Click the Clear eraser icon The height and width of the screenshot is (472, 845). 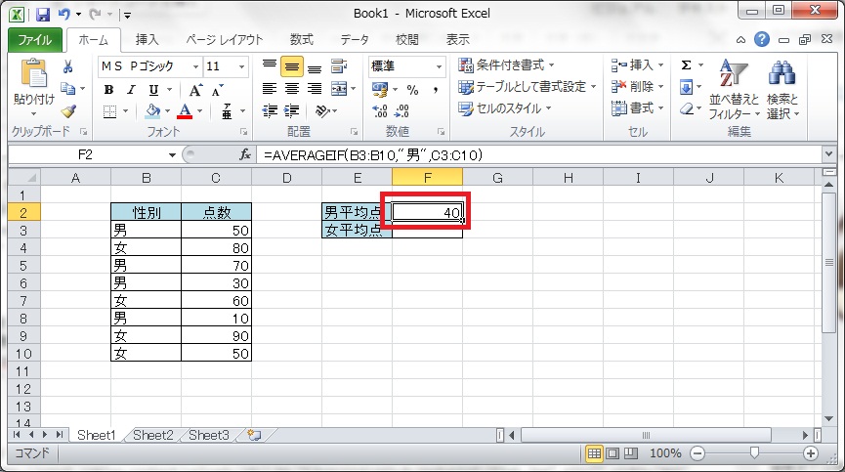tap(686, 108)
